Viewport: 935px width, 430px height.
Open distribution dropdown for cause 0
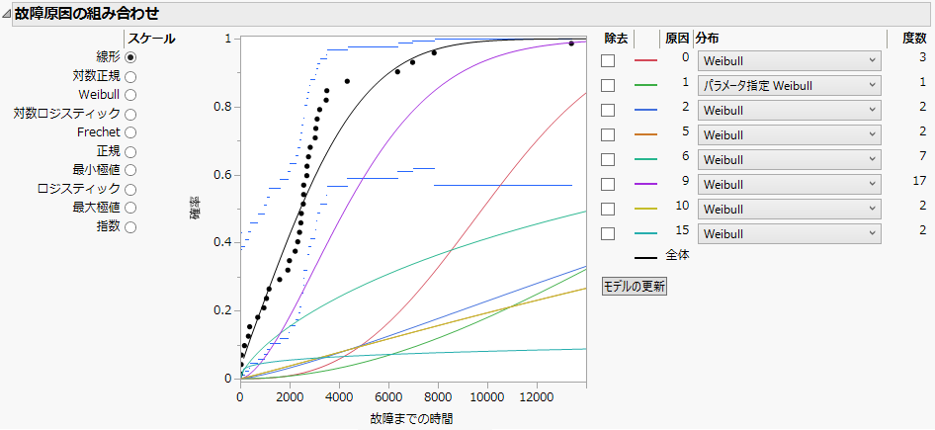pyautogui.click(x=790, y=61)
